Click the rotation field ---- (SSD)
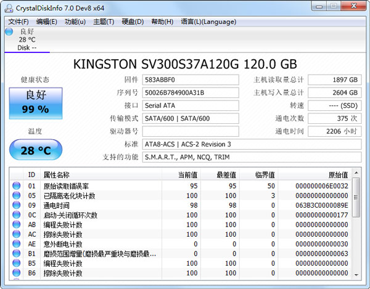The height and width of the screenshot is (289, 370). 335,105
